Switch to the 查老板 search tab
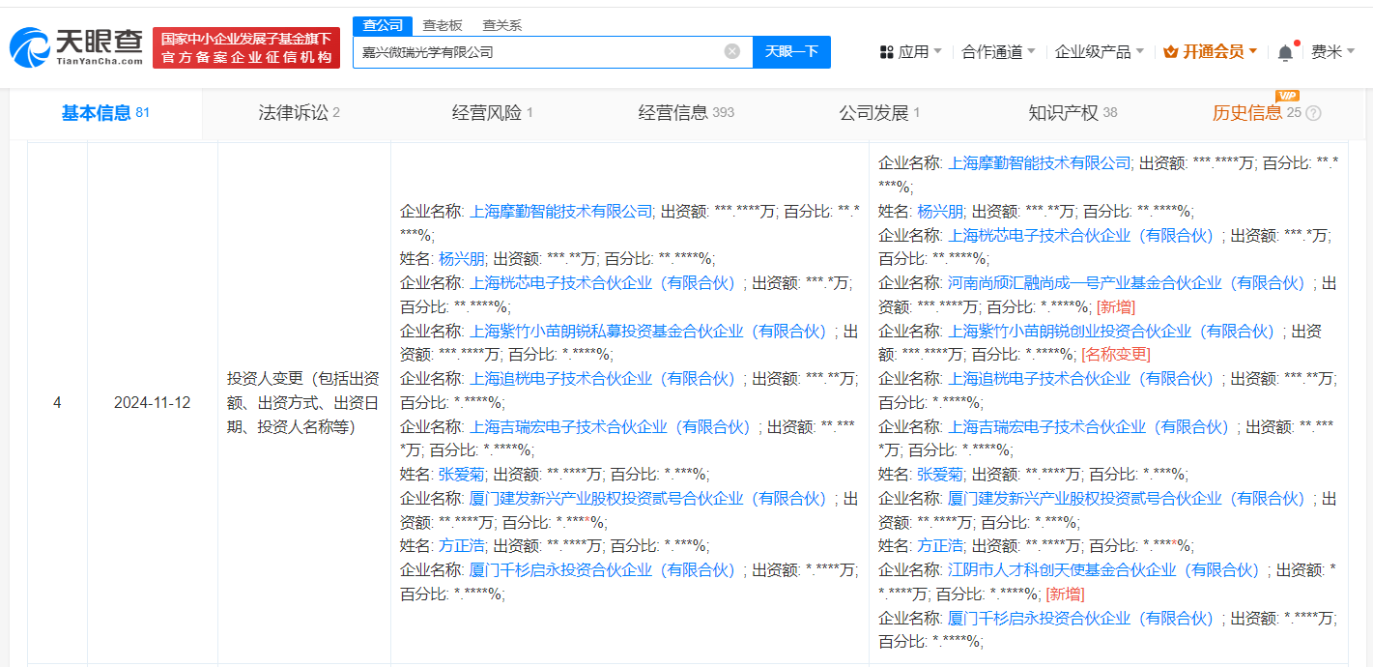This screenshot has width=1373, height=667. point(443,25)
